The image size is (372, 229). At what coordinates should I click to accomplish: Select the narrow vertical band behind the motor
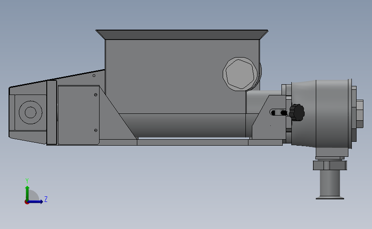(52, 113)
